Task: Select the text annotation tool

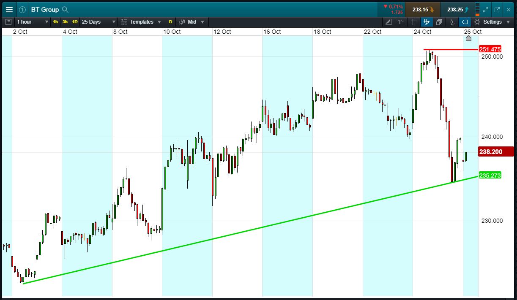Action: point(401,22)
